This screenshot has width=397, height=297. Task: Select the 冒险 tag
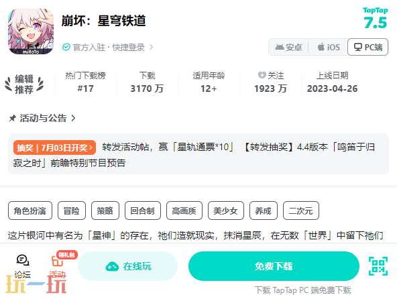[72, 211]
